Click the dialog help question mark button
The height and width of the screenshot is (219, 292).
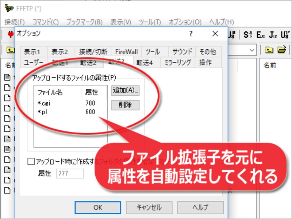[x=191, y=34]
